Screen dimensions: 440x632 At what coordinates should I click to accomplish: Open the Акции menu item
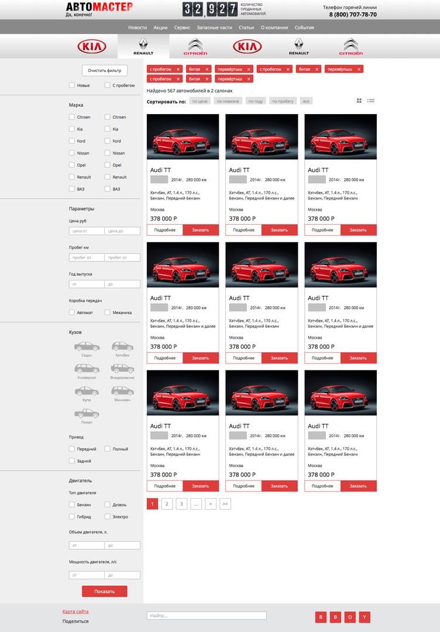[x=160, y=28]
